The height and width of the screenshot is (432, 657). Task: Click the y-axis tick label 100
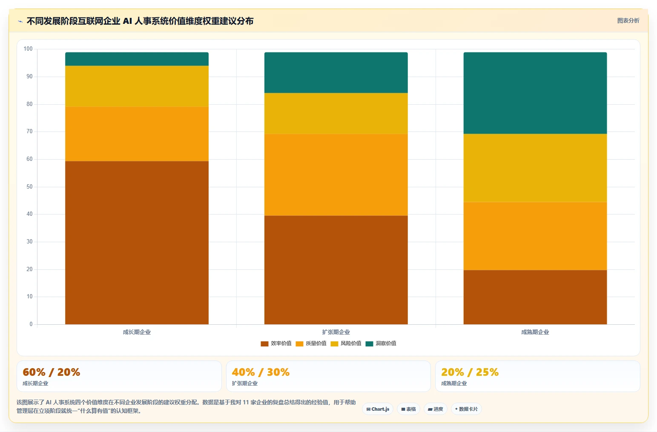(28, 49)
